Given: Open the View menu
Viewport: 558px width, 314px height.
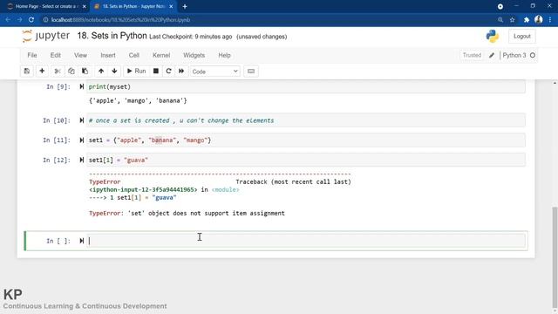Looking at the screenshot, I should [80, 55].
